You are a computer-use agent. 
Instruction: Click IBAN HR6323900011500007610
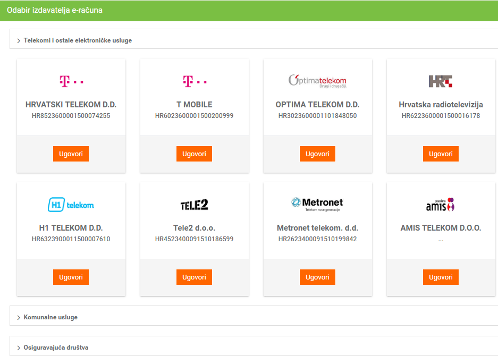[71, 239]
